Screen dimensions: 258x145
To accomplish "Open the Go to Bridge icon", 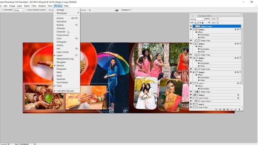I will [117, 10].
